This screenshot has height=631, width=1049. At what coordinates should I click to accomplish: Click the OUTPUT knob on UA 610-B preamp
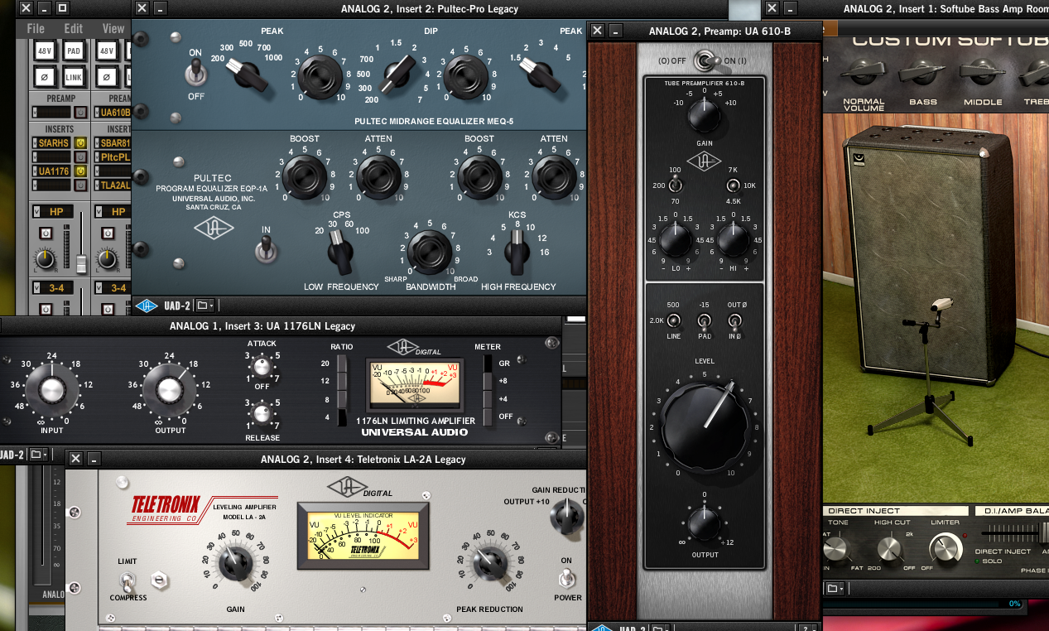pos(704,524)
